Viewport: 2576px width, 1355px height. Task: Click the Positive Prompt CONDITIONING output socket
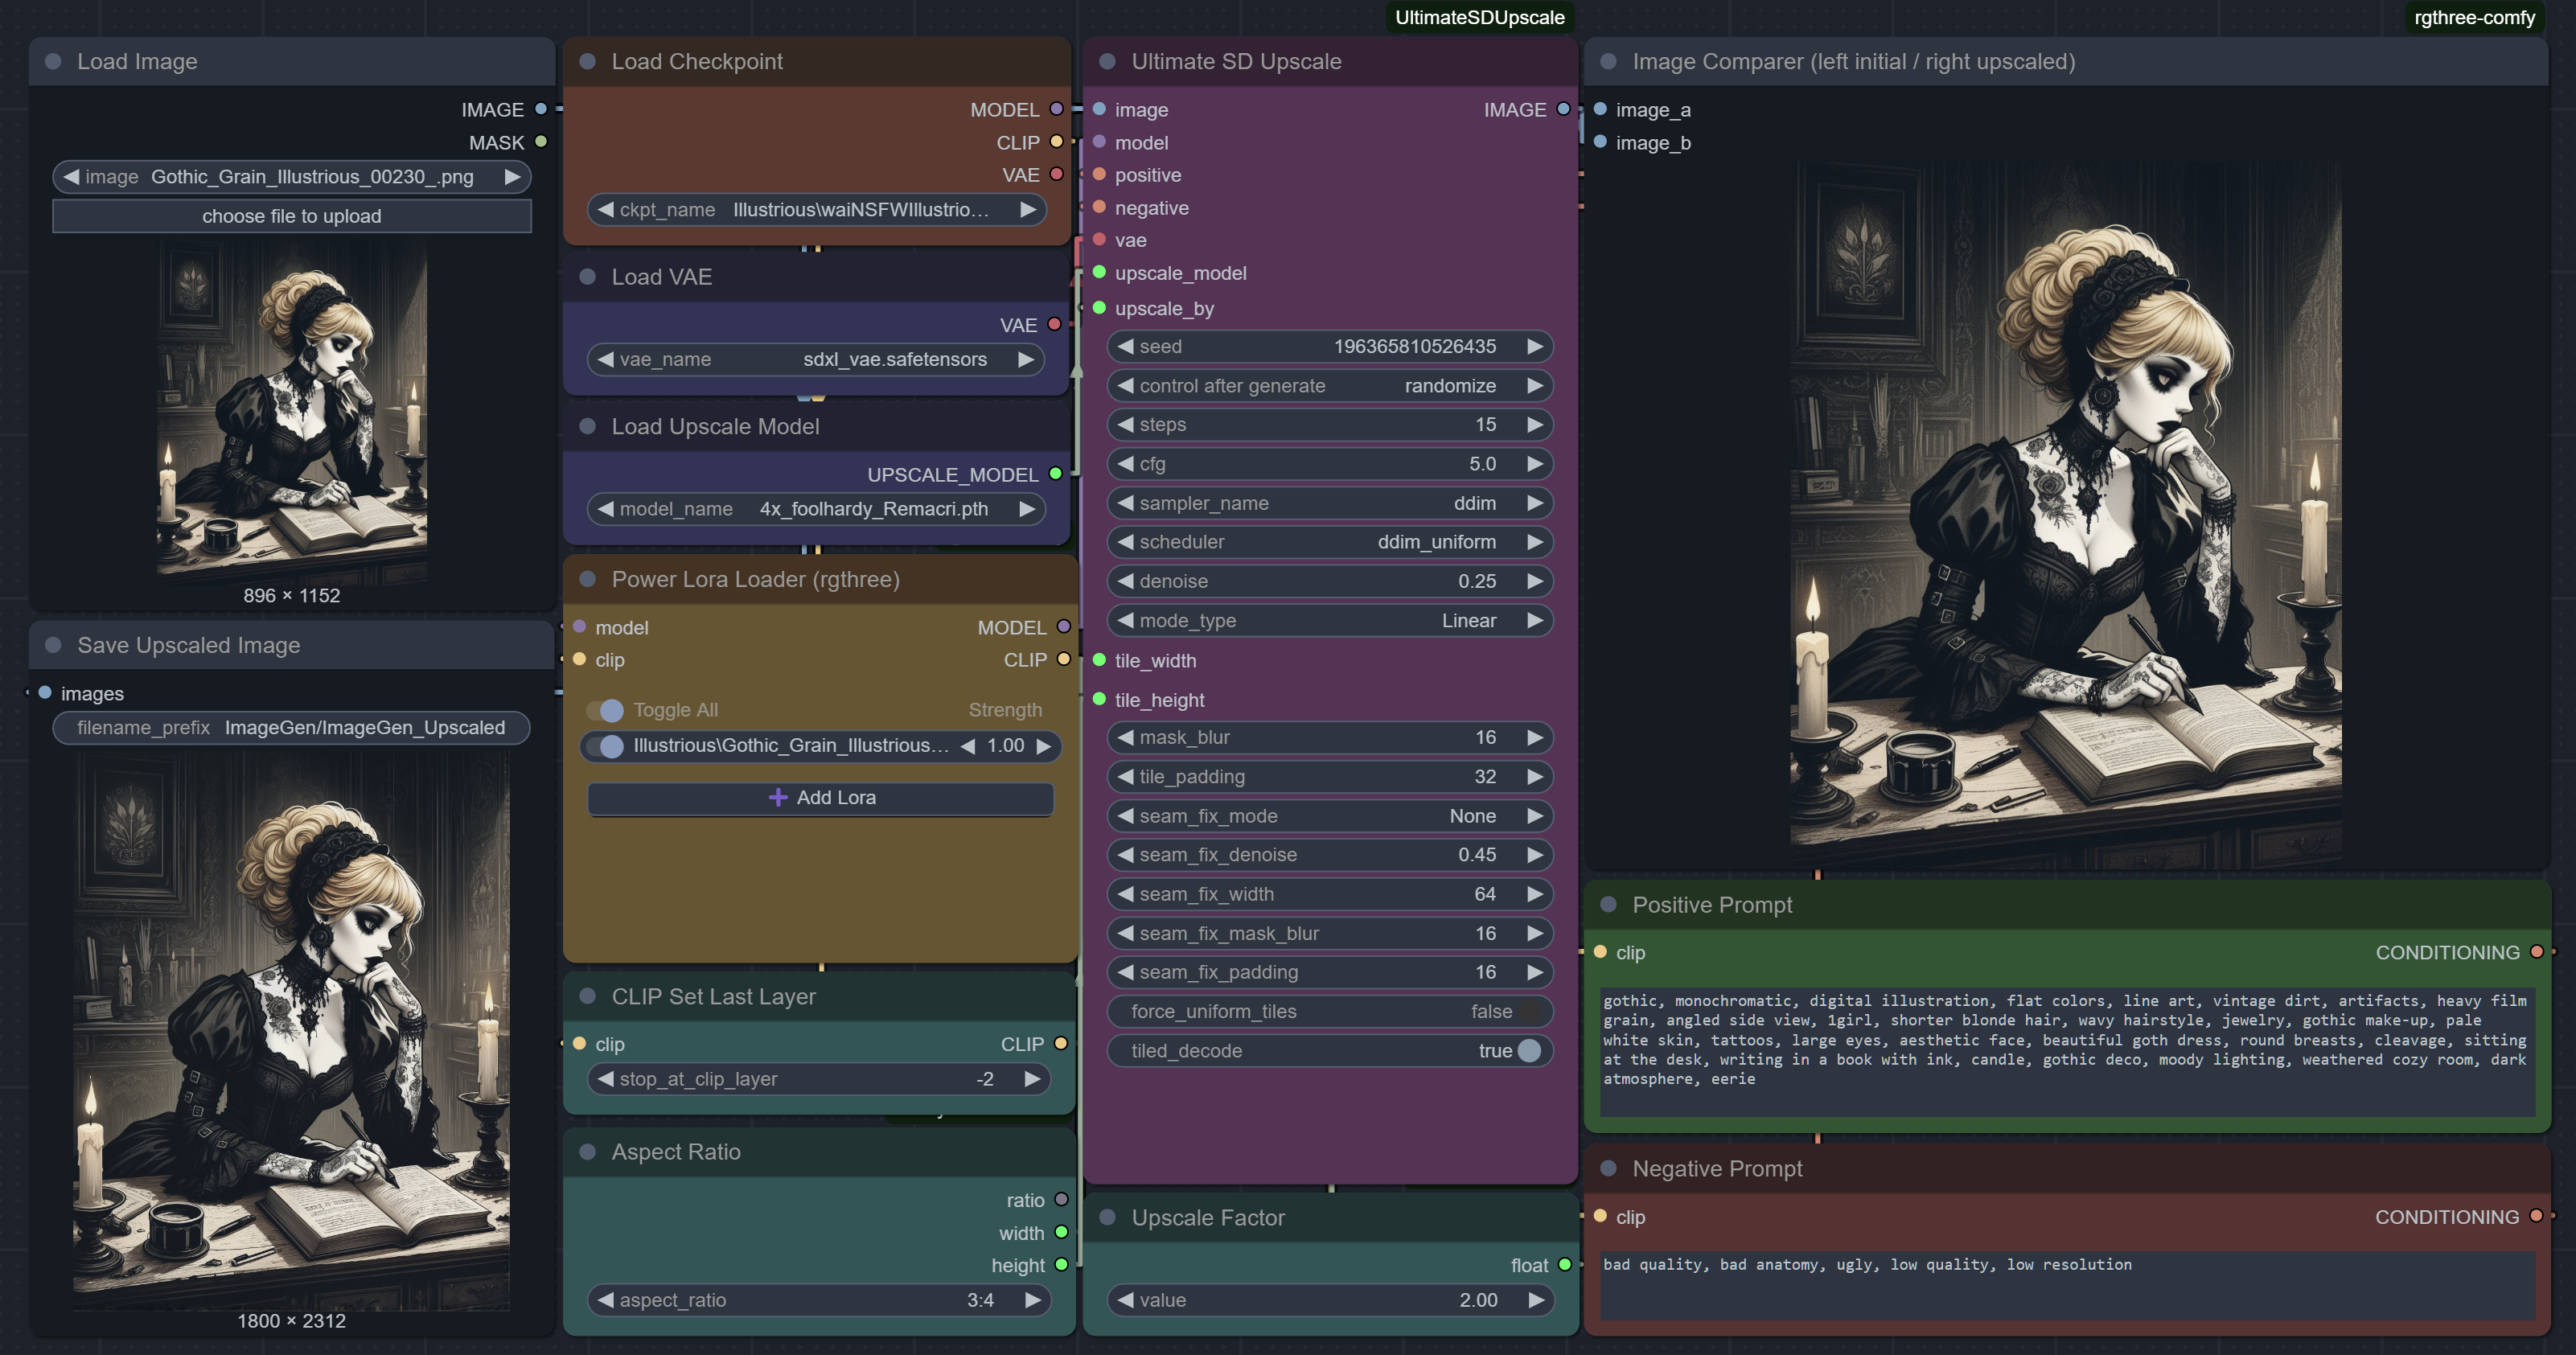pyautogui.click(x=2536, y=952)
